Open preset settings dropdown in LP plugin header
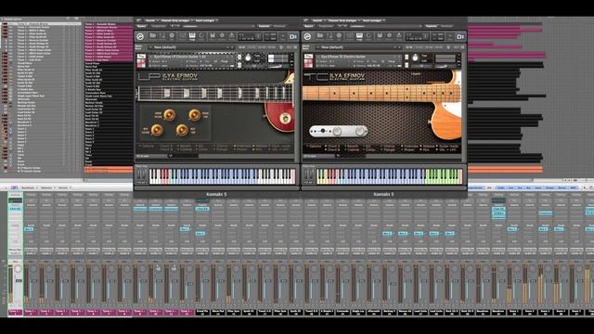The width and height of the screenshot is (594, 334). pos(217,26)
